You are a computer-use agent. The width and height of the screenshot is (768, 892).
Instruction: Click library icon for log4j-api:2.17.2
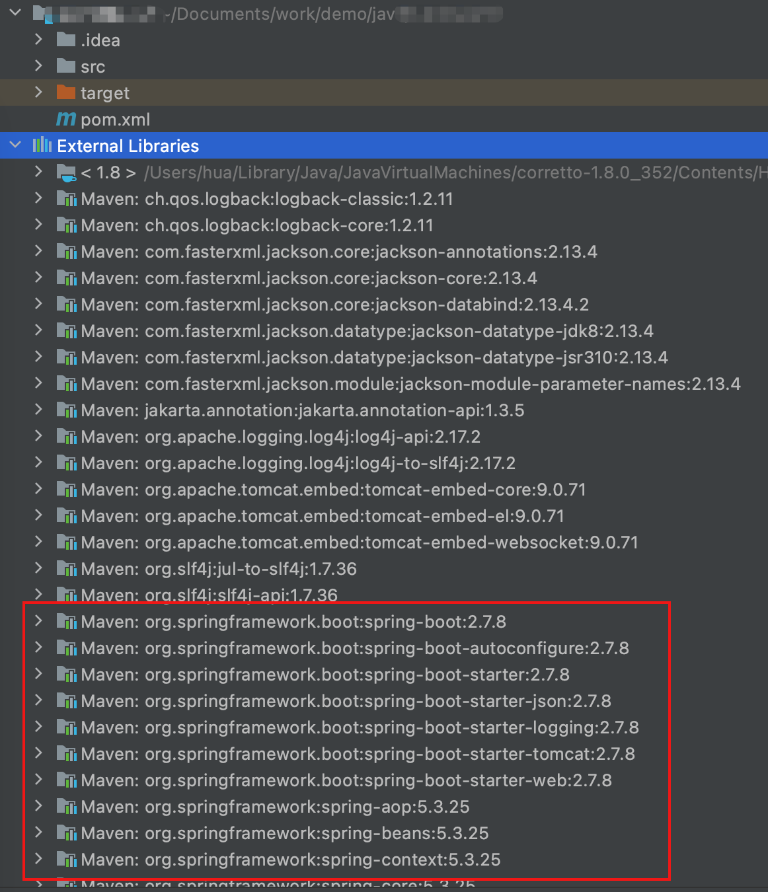[x=67, y=437]
